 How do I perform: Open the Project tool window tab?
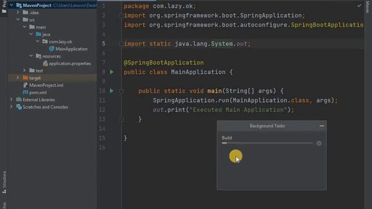coord(4,6)
